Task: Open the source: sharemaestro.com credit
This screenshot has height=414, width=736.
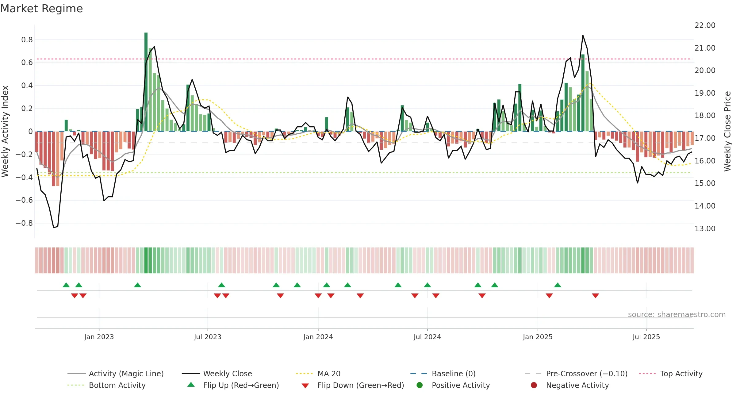Action: coord(677,314)
